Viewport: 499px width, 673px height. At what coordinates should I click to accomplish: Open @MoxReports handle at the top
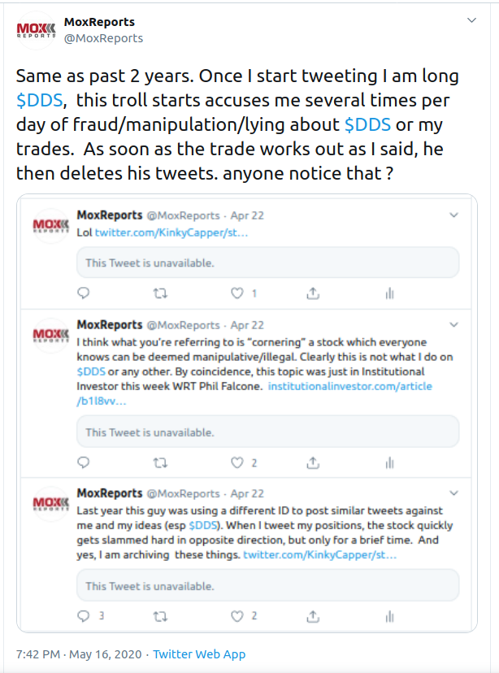103,38
